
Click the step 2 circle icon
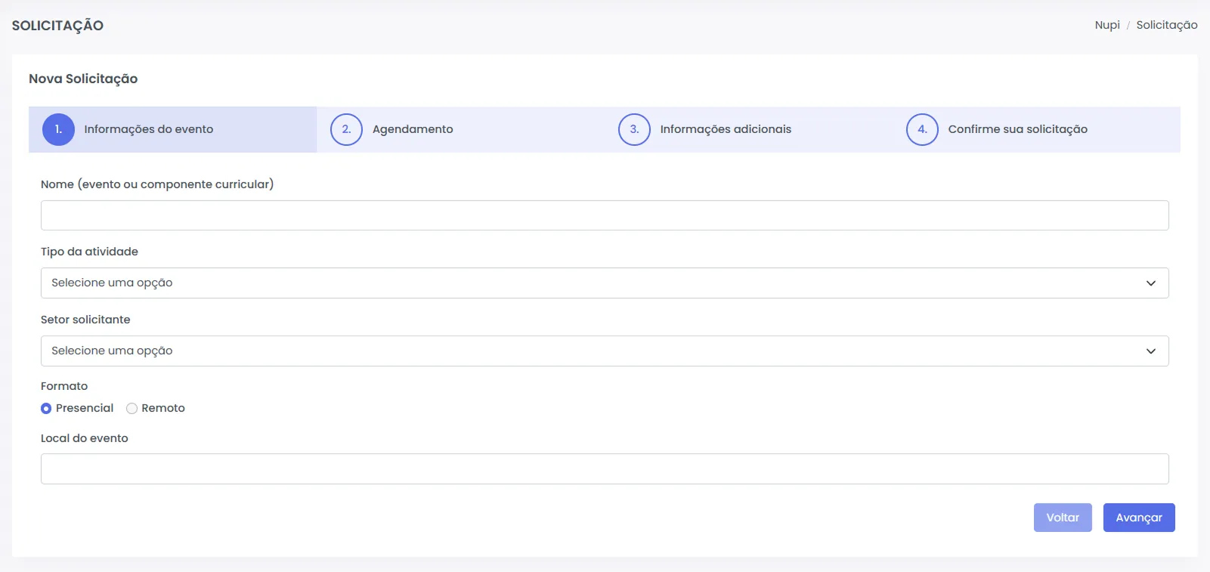(346, 129)
